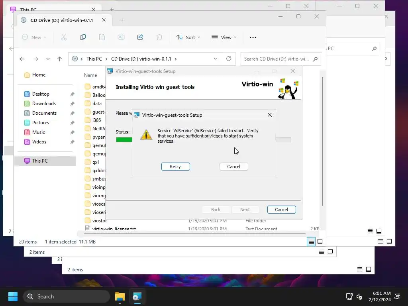This screenshot has width=408, height=306.
Task: Open the Windows Start menu
Action: coord(13,296)
